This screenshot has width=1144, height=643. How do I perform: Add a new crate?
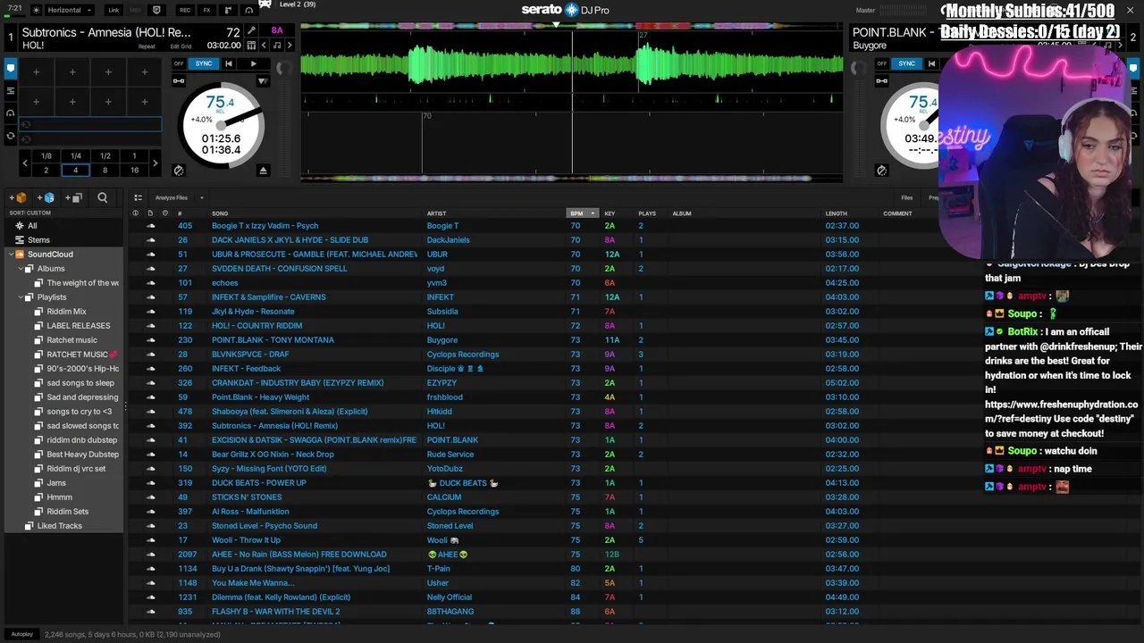pyautogui.click(x=18, y=197)
